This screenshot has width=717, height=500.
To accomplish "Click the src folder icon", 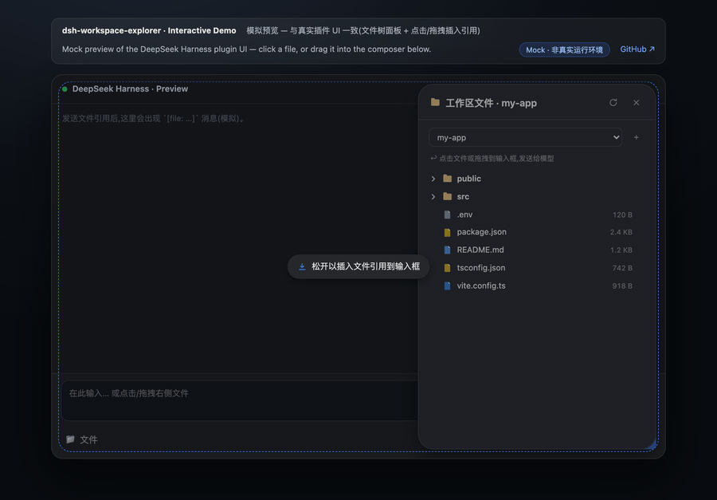I will 448,196.
